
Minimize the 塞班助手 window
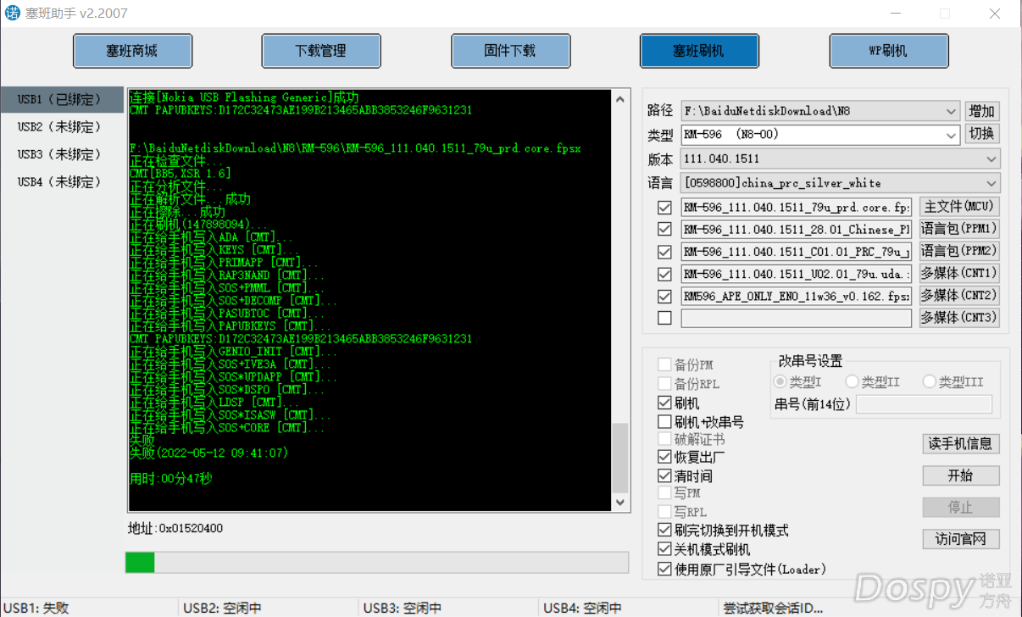click(897, 13)
